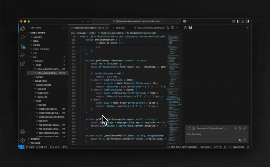Open the Explorer view in activity bar

point(22,29)
